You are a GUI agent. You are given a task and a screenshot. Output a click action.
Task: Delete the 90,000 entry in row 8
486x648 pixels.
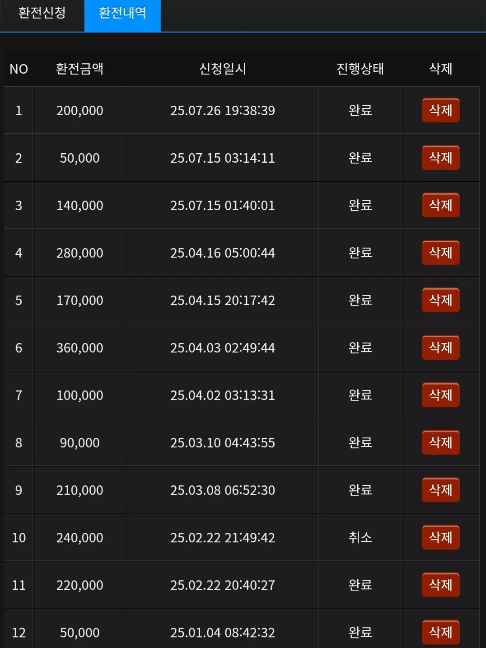pos(441,442)
